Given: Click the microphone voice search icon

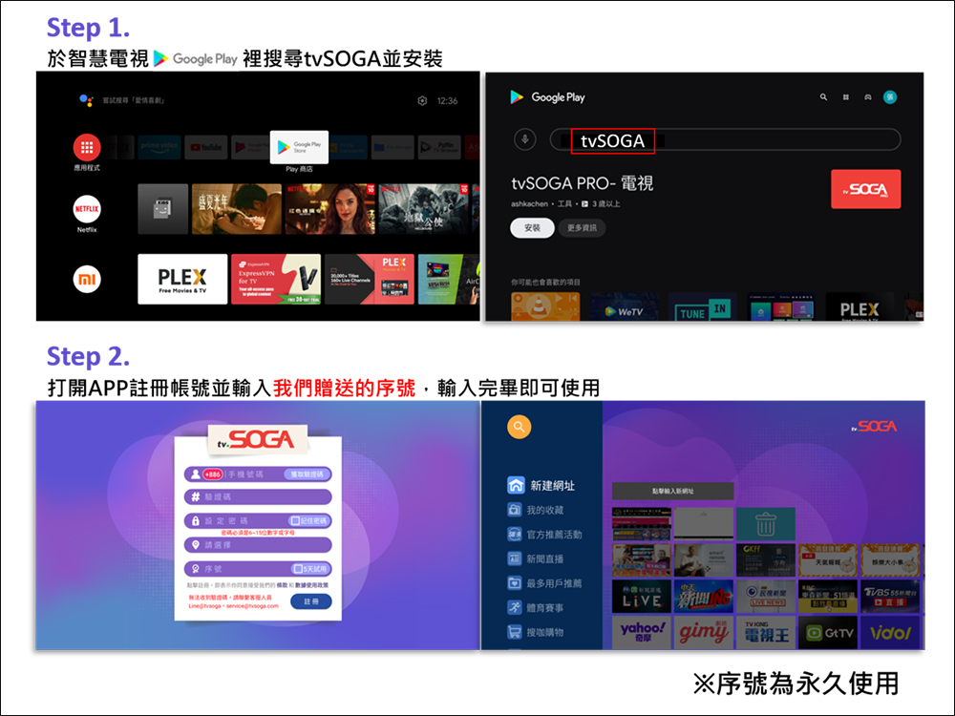Looking at the screenshot, I should (x=524, y=139).
